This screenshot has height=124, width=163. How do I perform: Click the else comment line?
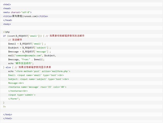click(27, 67)
